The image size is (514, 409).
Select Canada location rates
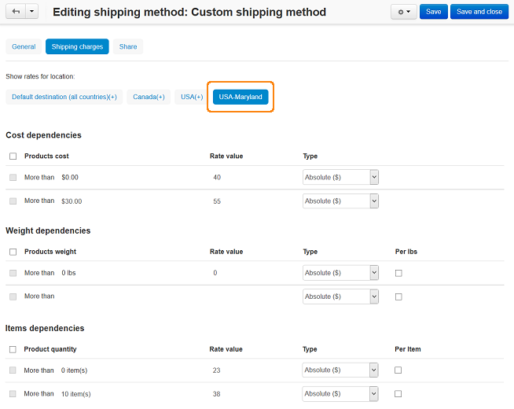click(149, 97)
